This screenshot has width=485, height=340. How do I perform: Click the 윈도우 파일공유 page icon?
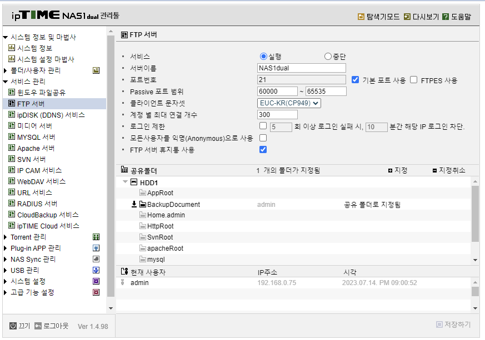coord(12,92)
